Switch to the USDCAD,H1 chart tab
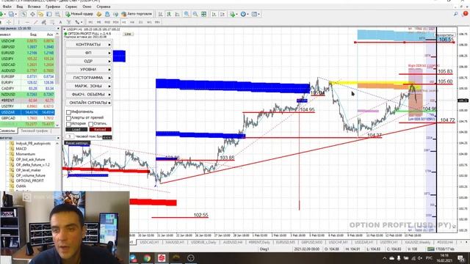Viewport: 470px width, 264px height. (149, 242)
